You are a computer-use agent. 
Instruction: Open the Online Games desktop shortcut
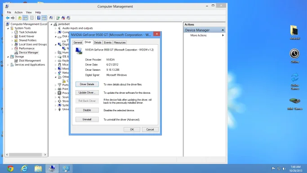295,81
